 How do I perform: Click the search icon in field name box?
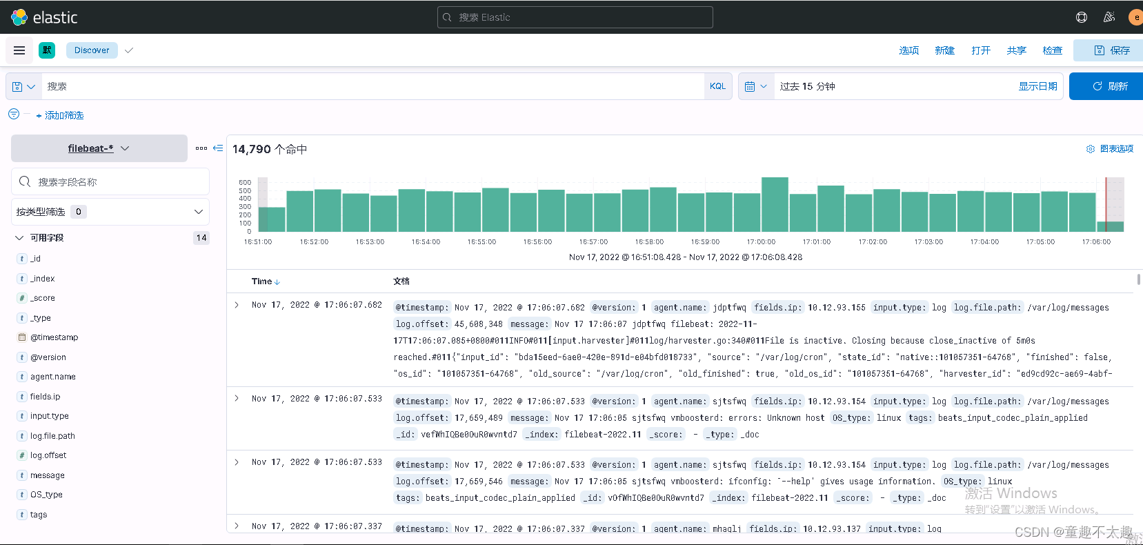click(25, 181)
